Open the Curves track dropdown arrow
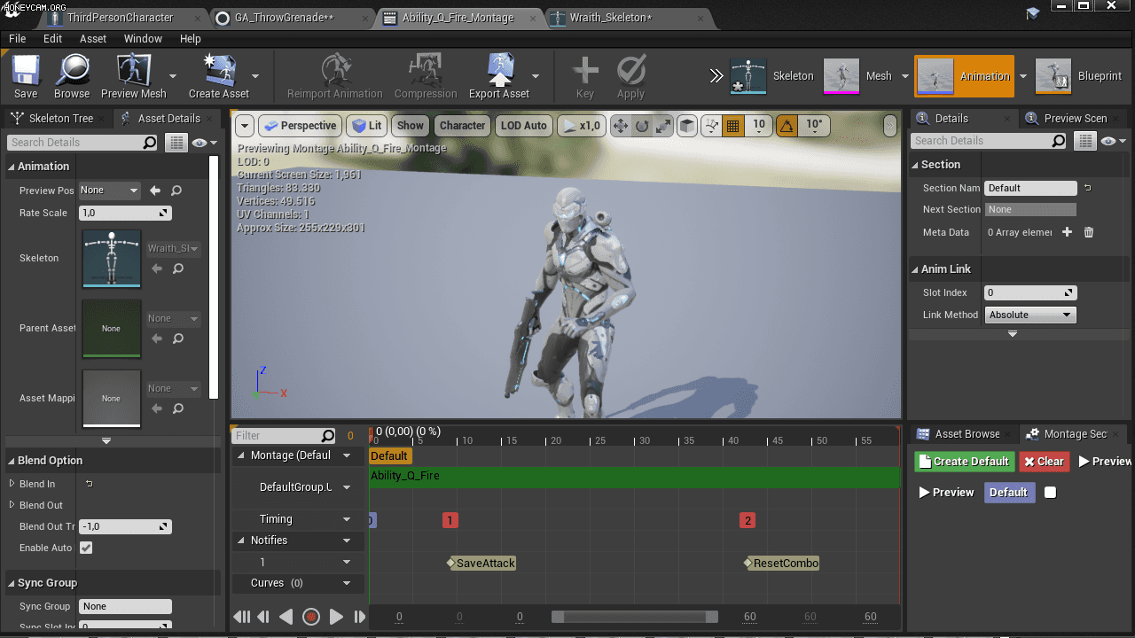 347,583
